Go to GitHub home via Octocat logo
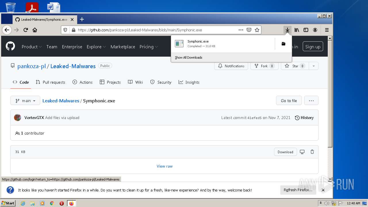This screenshot has height=207, width=368. [x=10, y=46]
